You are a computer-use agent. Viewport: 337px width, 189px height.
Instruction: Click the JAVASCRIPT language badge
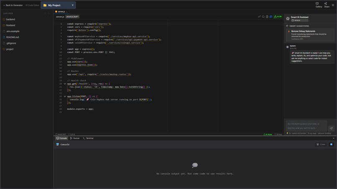click(72, 17)
